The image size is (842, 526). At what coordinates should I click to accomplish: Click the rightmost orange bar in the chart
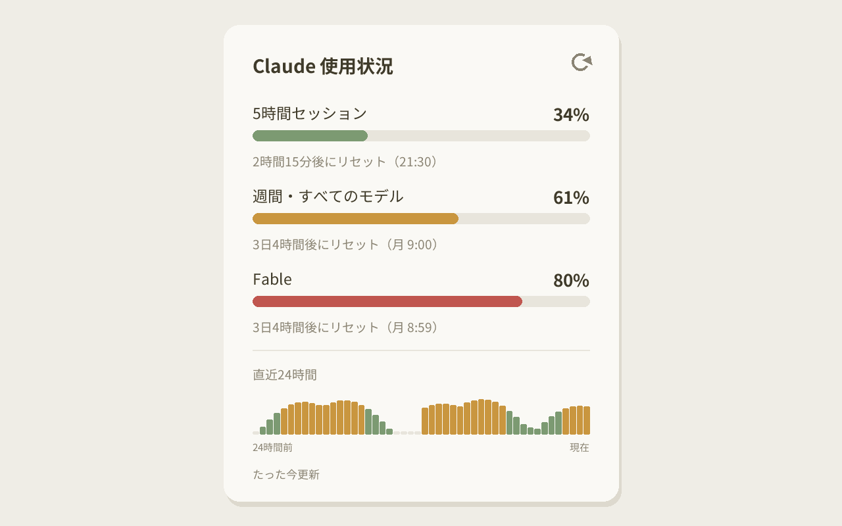587,420
